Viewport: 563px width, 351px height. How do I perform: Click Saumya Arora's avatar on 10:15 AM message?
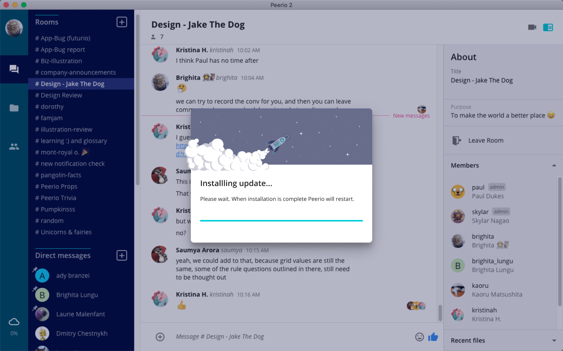pos(160,254)
